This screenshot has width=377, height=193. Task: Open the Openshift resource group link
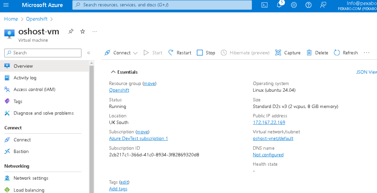pos(119,90)
